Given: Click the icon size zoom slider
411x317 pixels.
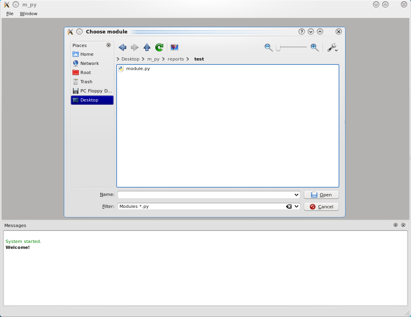Looking at the screenshot, I should [292, 47].
